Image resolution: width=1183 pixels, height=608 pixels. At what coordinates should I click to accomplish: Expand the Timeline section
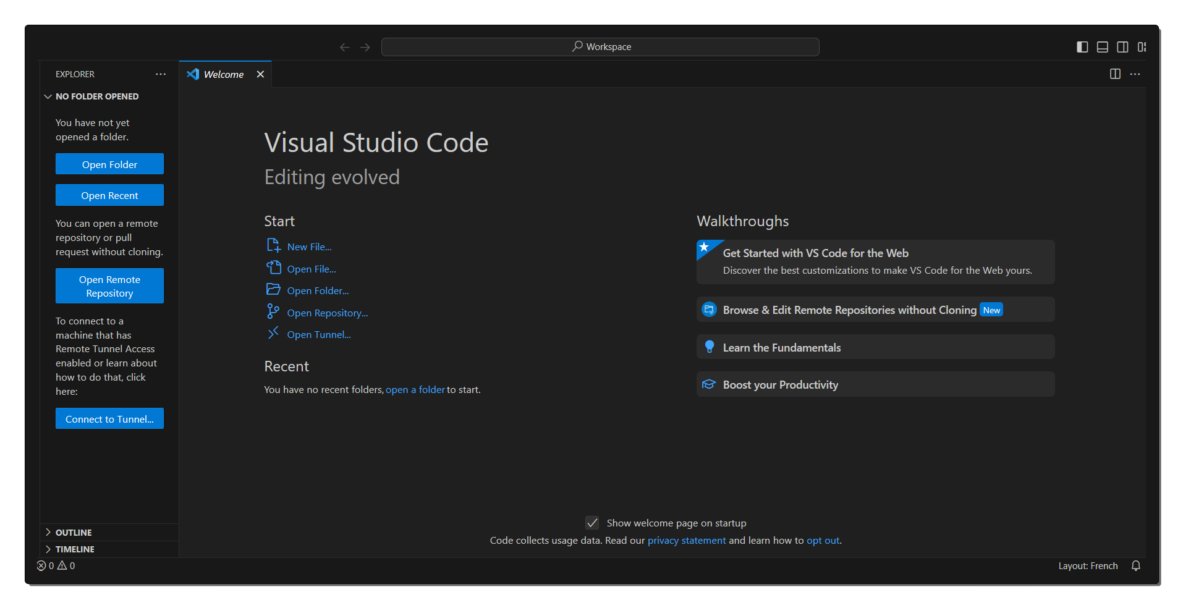click(109, 549)
